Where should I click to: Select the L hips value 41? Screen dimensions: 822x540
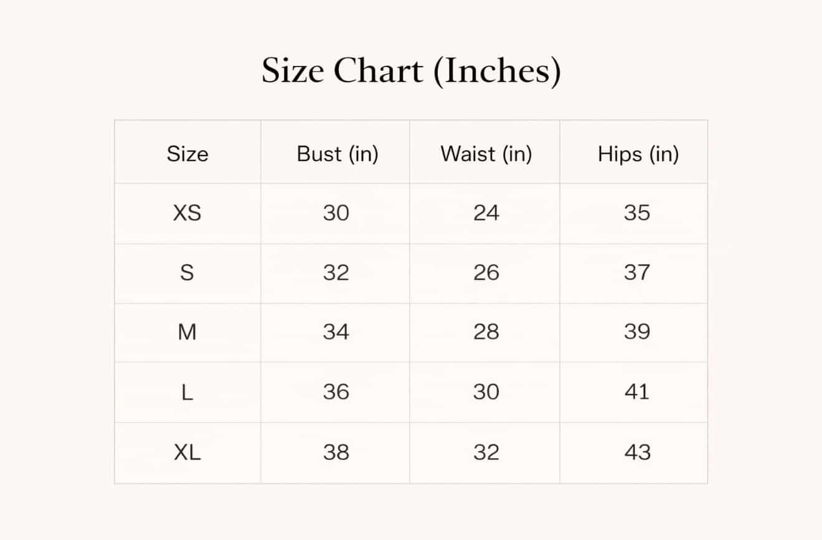tap(637, 392)
